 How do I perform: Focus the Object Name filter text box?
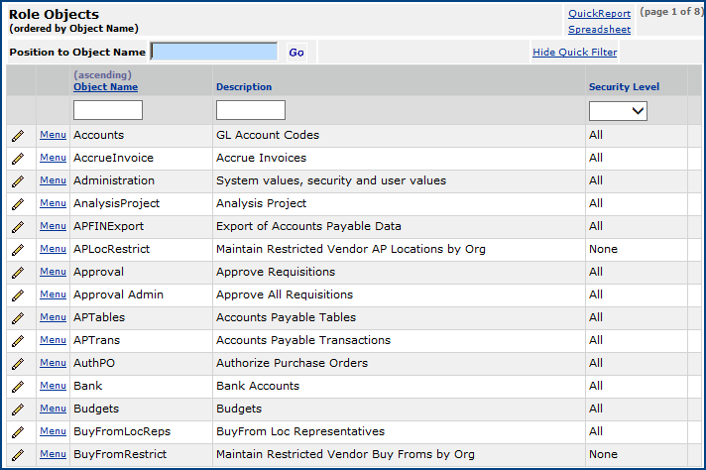click(x=108, y=110)
